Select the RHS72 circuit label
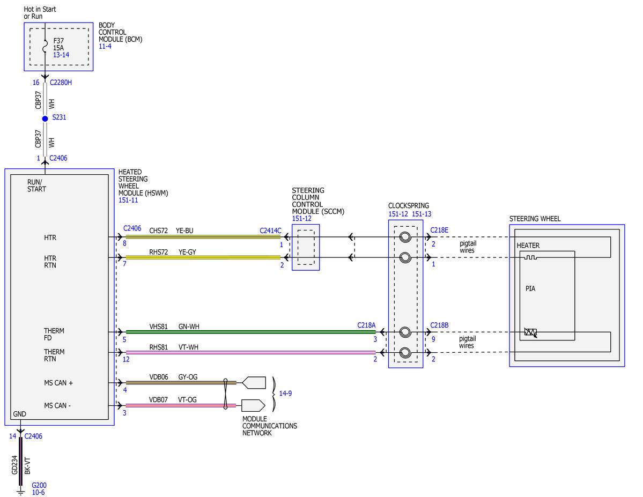 159,252
